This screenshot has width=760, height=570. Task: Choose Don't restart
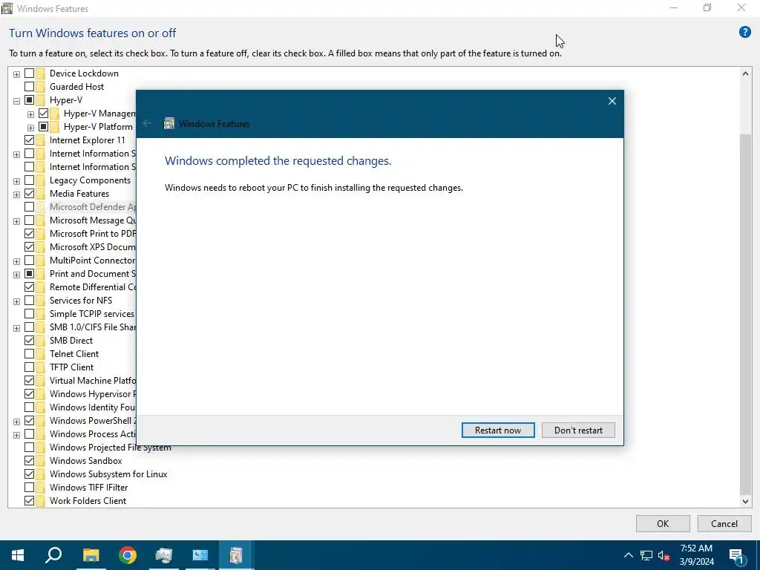(578, 430)
